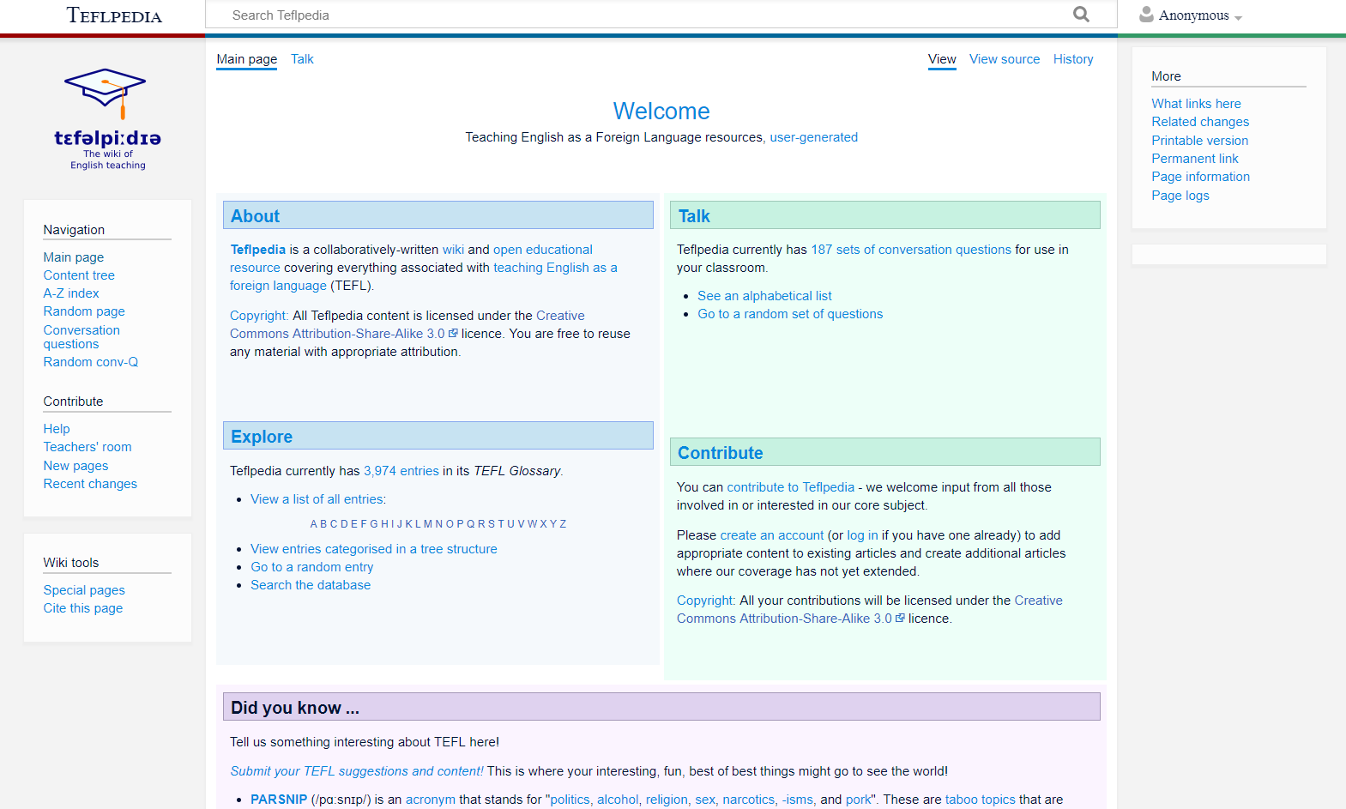This screenshot has width=1346, height=809.
Task: Click the create an account link
Action: 771,535
